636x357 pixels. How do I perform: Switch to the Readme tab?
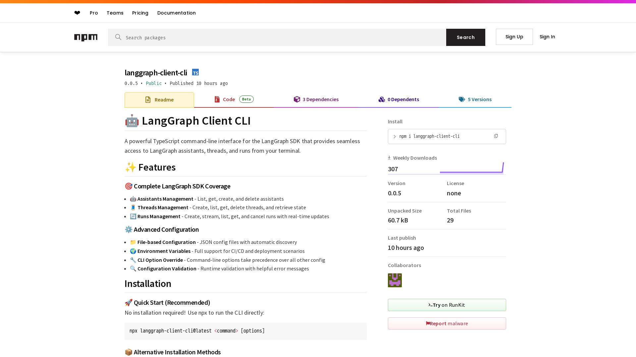coord(159,100)
